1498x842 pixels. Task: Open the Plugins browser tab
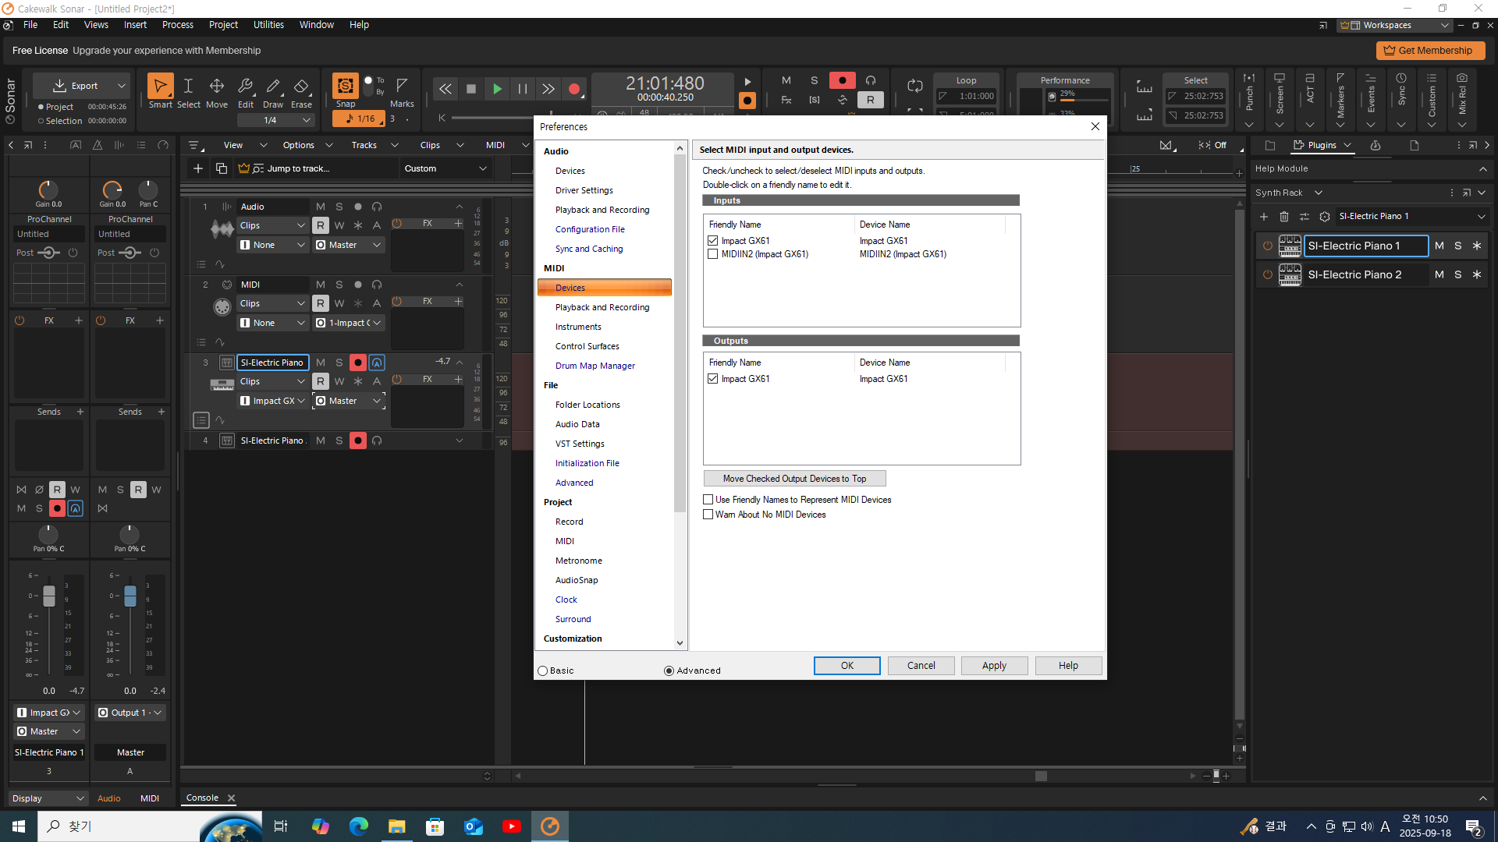pyautogui.click(x=1322, y=145)
